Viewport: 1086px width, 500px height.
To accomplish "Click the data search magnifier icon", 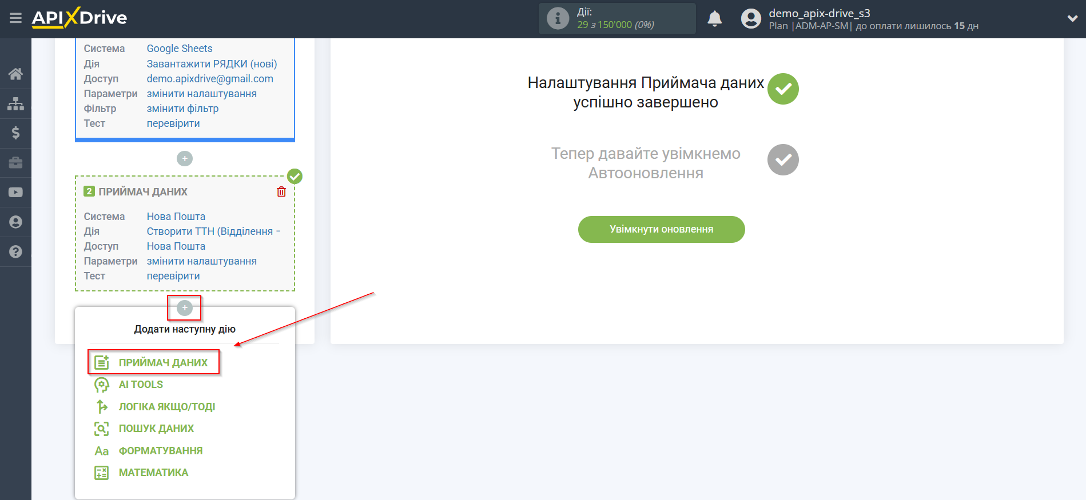I will point(102,429).
